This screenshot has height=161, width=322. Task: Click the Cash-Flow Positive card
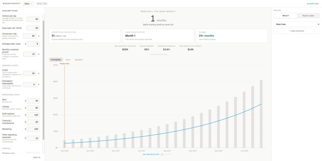click(158, 36)
